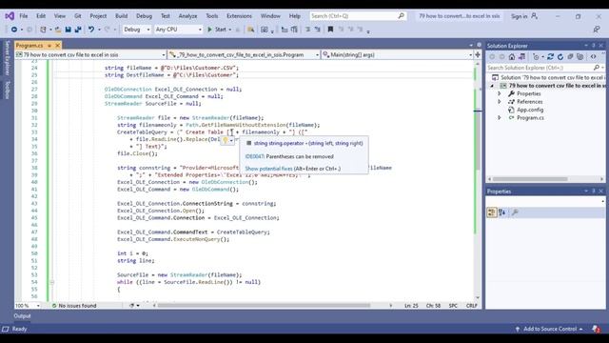The width and height of the screenshot is (609, 343).
Task: Click the Live Share icon at top right
Action: coord(597,30)
